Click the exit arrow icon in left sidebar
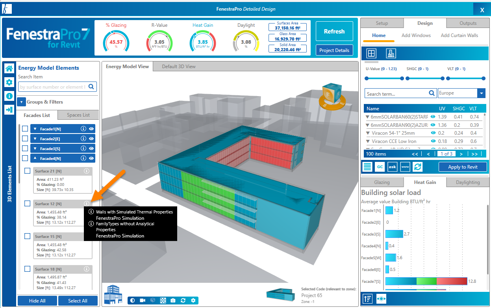 (x=9, y=110)
